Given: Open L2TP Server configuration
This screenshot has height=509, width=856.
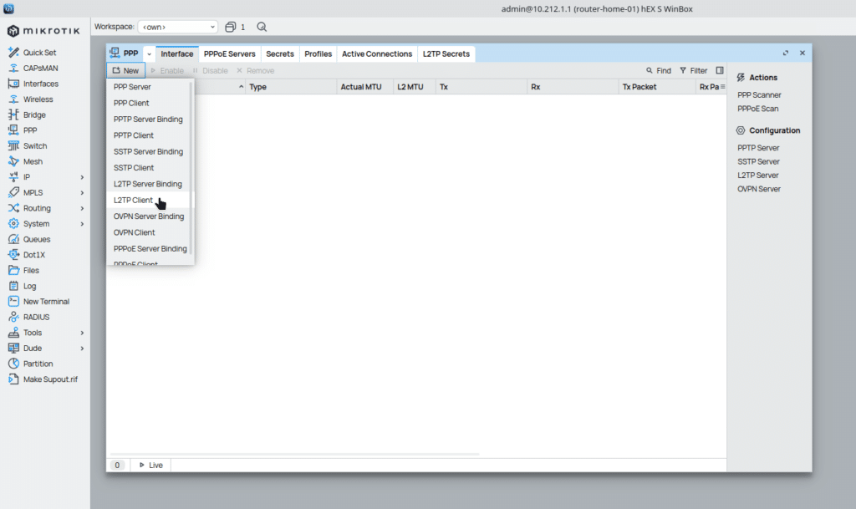Looking at the screenshot, I should pos(757,176).
